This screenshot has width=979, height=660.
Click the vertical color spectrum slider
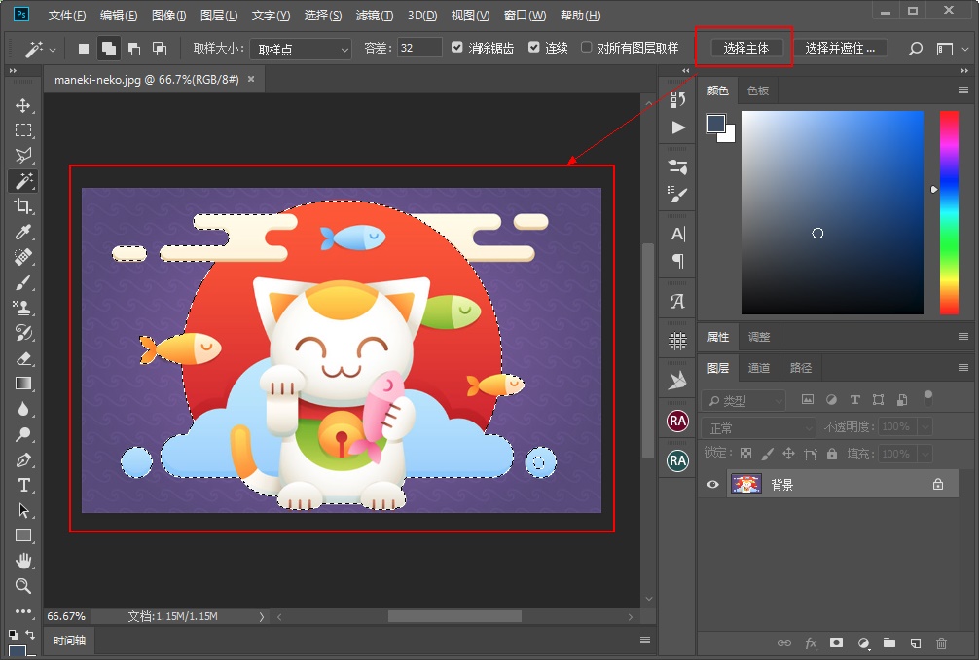[950, 209]
